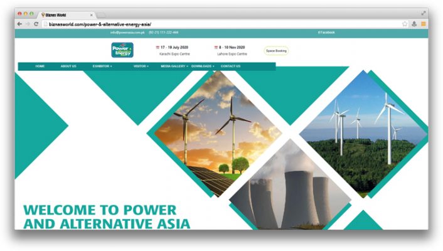Click the calendar icon beside 8 - 10 Nov 2020
The width and height of the screenshot is (443, 251).
tap(216, 48)
